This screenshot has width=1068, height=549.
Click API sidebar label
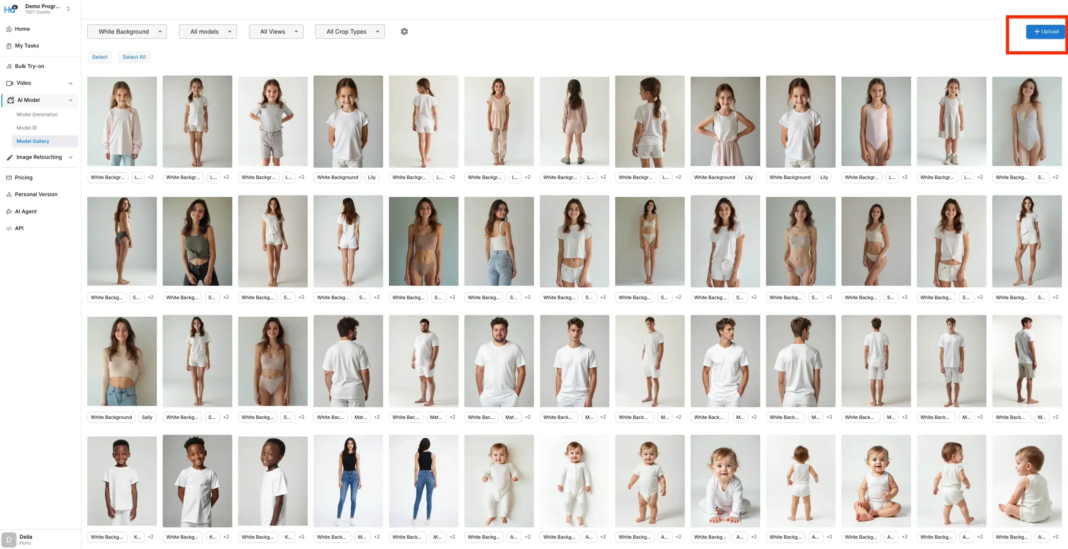pyautogui.click(x=19, y=229)
